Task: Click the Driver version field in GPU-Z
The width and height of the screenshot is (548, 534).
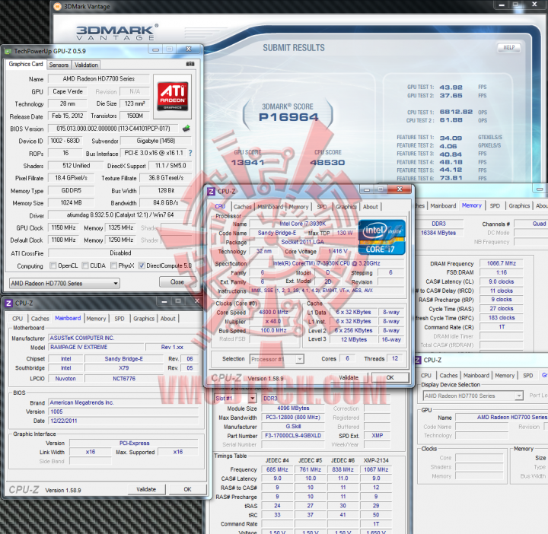Action: click(x=120, y=215)
